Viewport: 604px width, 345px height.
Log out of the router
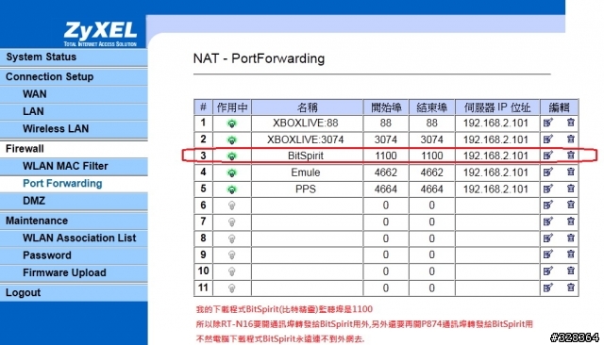coord(74,293)
